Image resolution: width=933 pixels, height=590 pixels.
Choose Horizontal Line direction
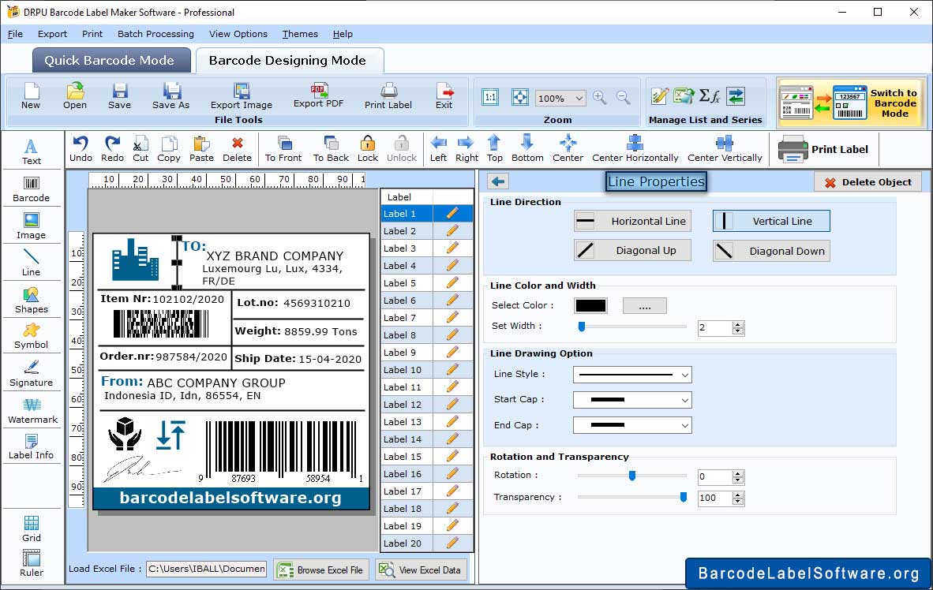[632, 221]
